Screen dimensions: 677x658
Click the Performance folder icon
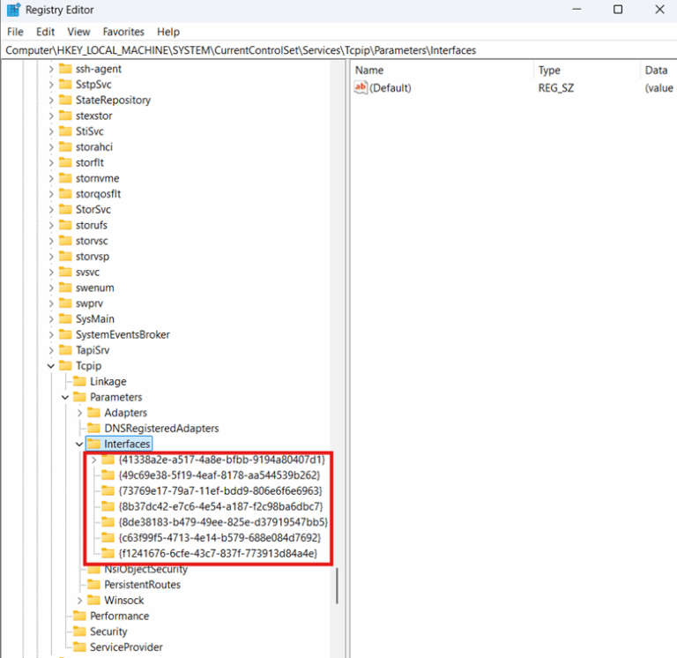79,616
